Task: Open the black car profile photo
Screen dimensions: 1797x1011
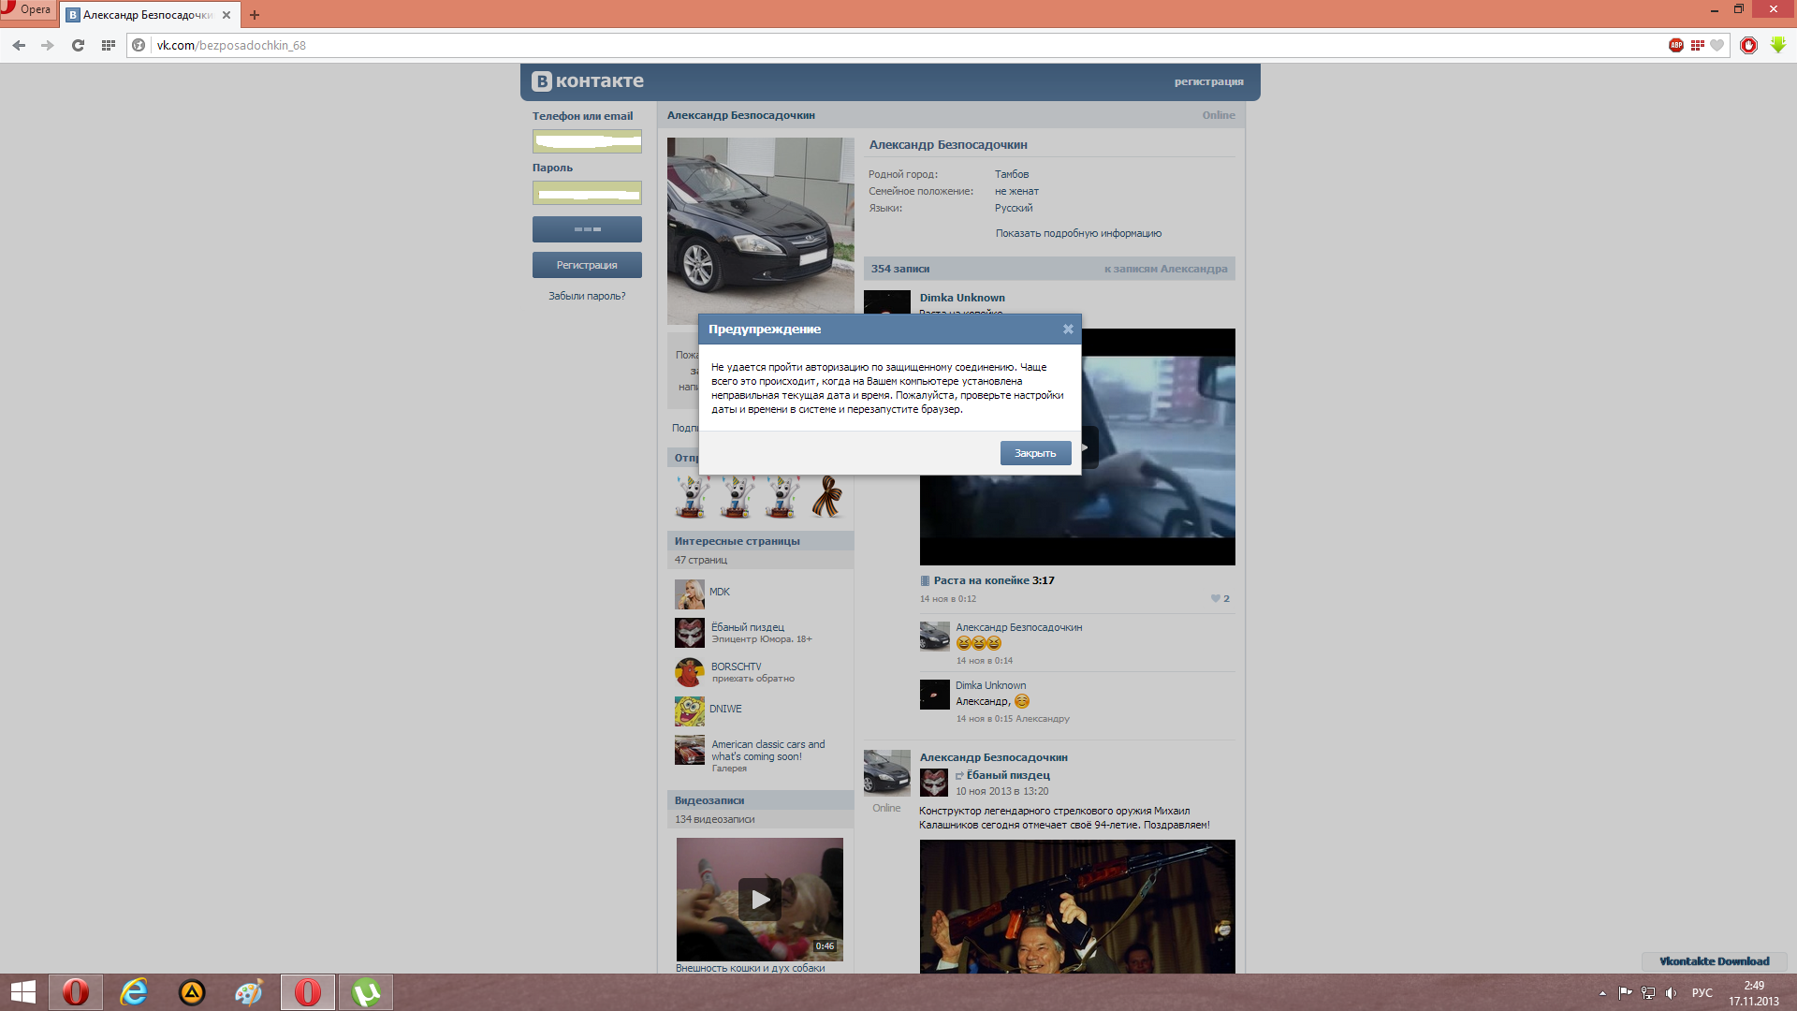Action: point(760,231)
